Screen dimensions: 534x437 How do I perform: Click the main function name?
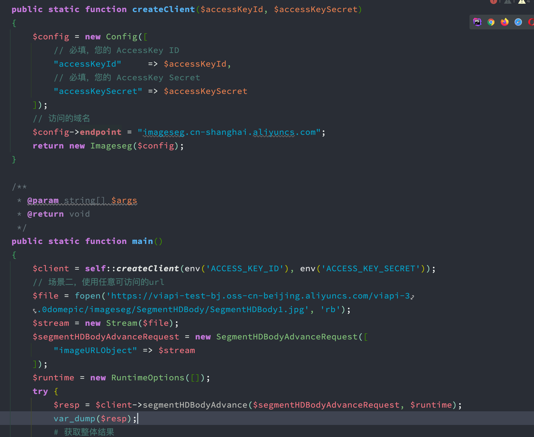pos(142,241)
